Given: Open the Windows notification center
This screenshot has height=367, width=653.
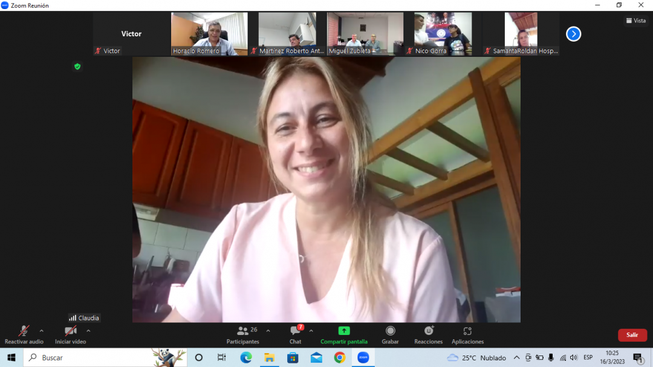Looking at the screenshot, I should (638, 357).
